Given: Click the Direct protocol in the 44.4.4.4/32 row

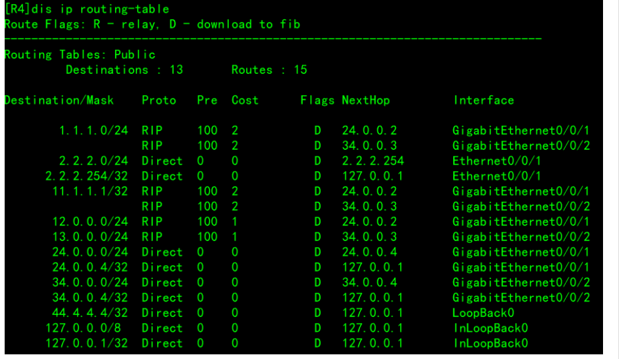Looking at the screenshot, I should tap(162, 313).
